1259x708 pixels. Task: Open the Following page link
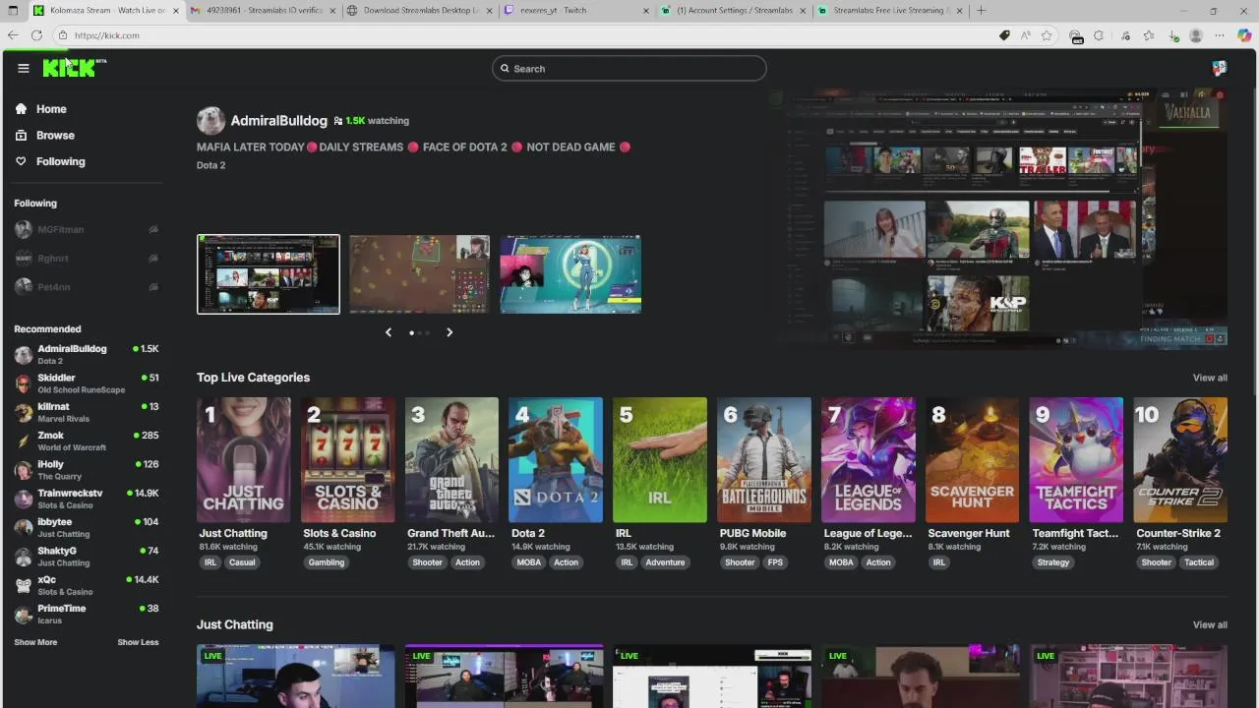tap(61, 161)
